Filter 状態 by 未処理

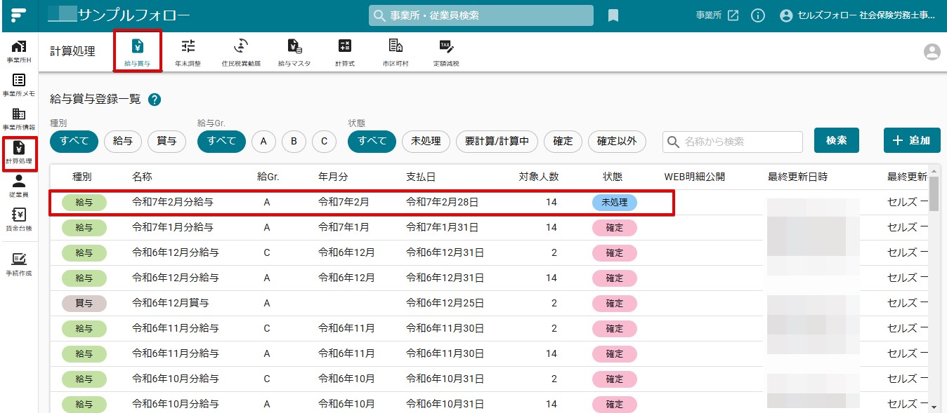tap(426, 141)
